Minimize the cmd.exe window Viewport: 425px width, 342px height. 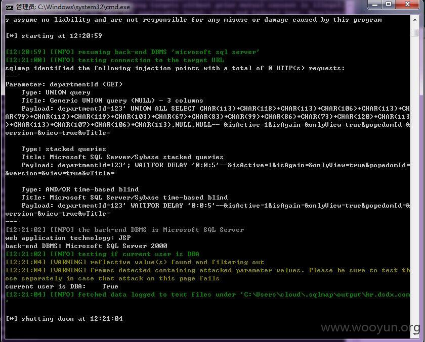pyautogui.click(x=374, y=5)
